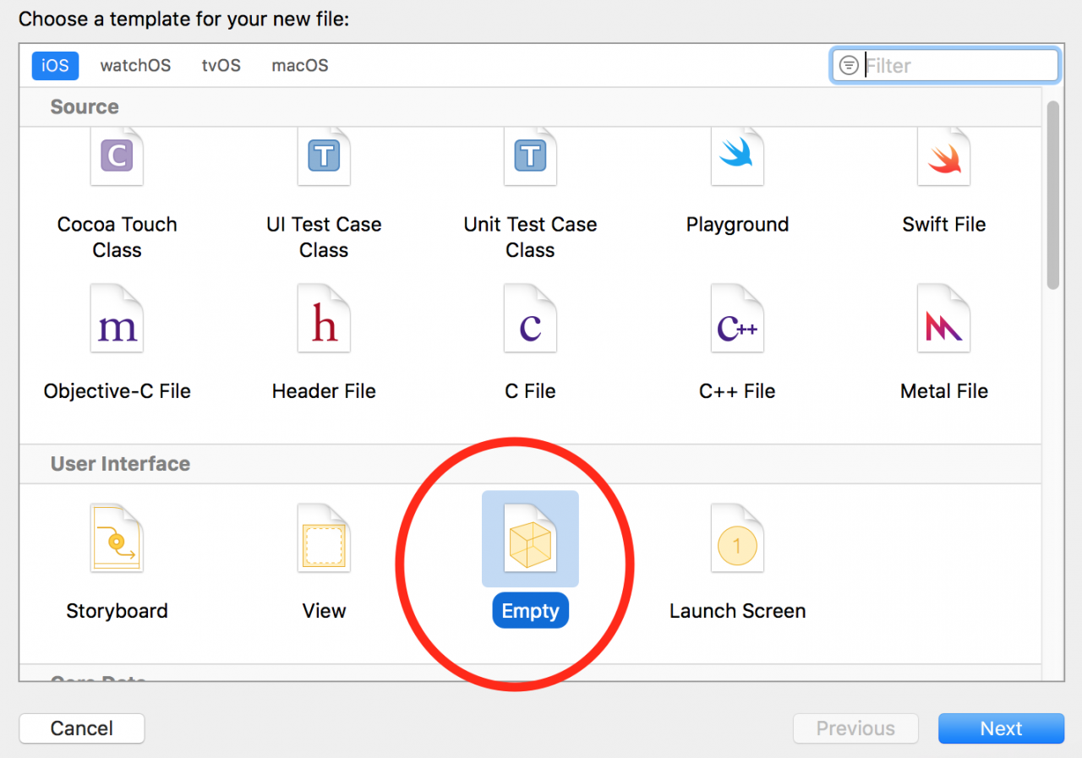Click the "Storyboard" label text
Screen dimensions: 1082x758
[117, 611]
